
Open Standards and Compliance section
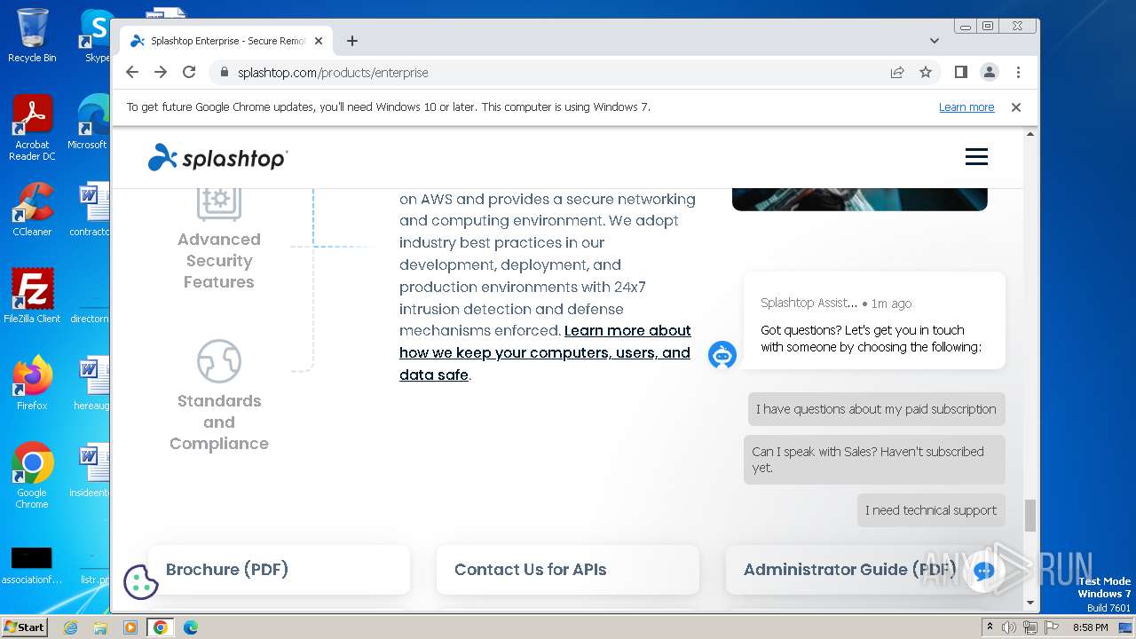tap(219, 422)
